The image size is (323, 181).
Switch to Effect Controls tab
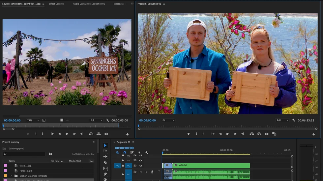click(x=57, y=4)
